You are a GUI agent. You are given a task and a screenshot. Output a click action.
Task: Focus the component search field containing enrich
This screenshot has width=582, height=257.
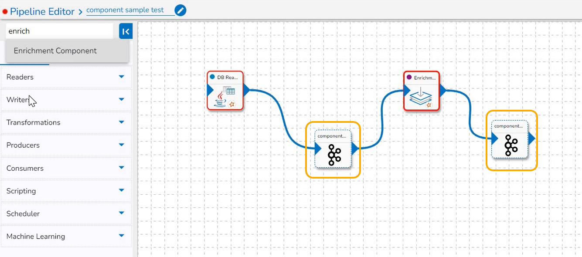pyautogui.click(x=60, y=31)
